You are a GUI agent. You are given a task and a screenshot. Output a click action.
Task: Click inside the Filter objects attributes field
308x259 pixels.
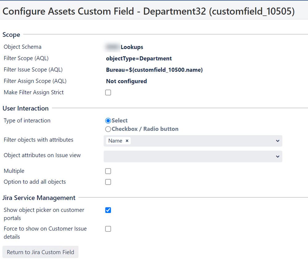click(x=200, y=141)
